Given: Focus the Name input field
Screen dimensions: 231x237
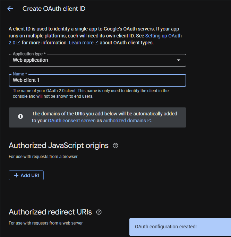Looking at the screenshot, I should click(97, 80).
